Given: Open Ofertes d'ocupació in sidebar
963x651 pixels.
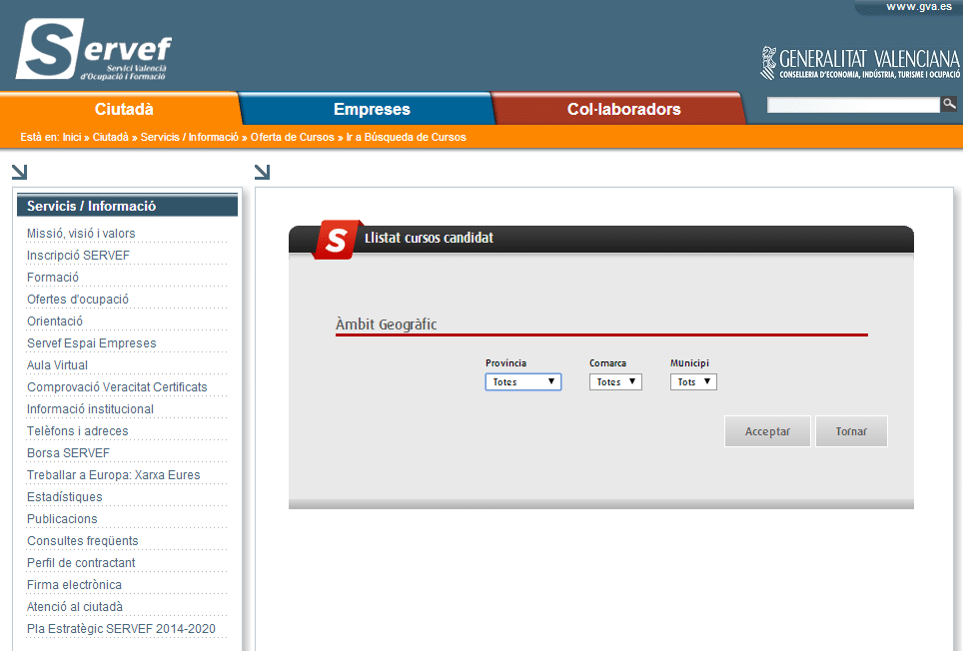Looking at the screenshot, I should click(x=78, y=300).
